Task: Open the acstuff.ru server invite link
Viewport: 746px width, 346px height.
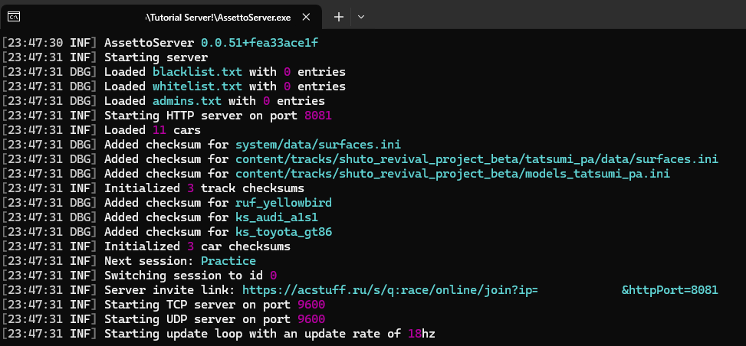Action: tap(389, 290)
